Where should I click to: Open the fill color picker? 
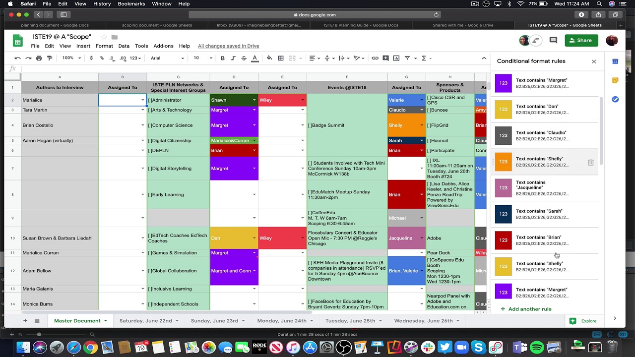tap(269, 58)
